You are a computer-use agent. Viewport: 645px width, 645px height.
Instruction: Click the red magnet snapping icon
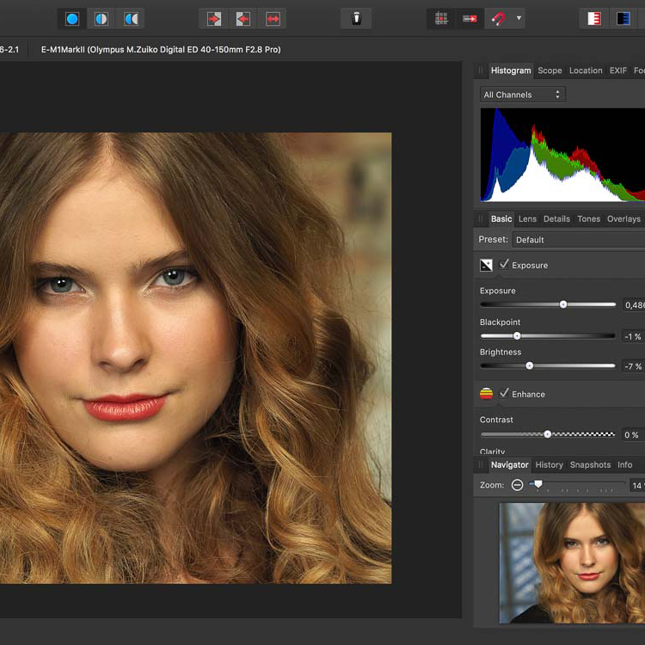coord(498,18)
